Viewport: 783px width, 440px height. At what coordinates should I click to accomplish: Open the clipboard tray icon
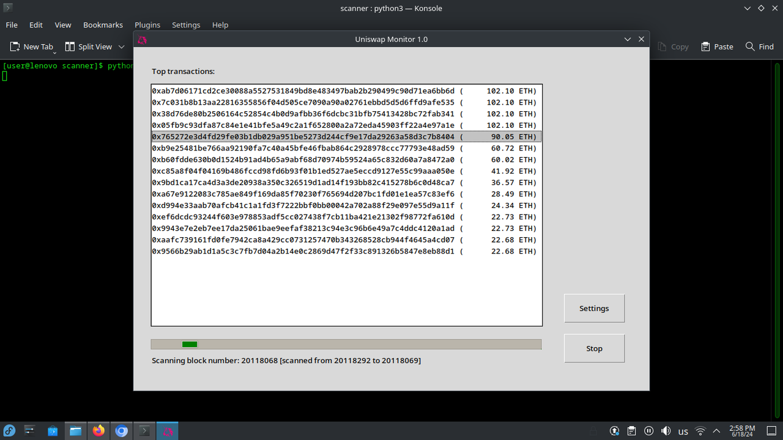(x=632, y=431)
